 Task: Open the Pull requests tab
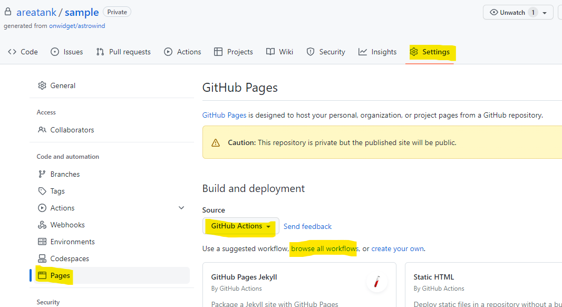[x=123, y=52]
